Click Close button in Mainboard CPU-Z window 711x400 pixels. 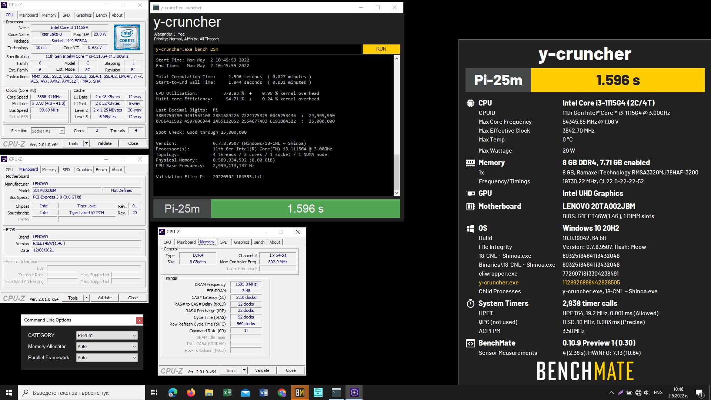click(133, 298)
